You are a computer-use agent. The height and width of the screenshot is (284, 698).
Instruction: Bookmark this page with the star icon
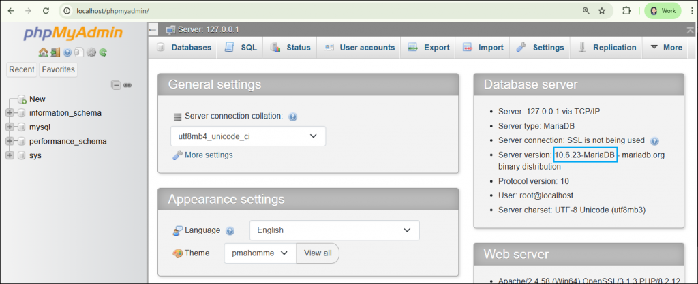click(602, 11)
